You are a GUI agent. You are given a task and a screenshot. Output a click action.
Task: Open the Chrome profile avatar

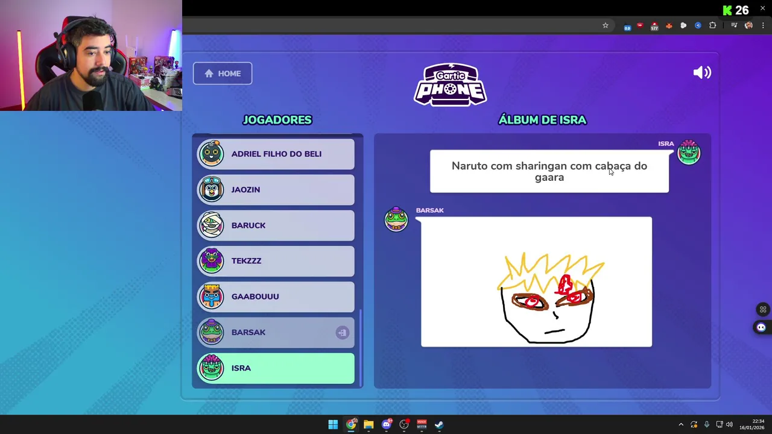coord(748,25)
